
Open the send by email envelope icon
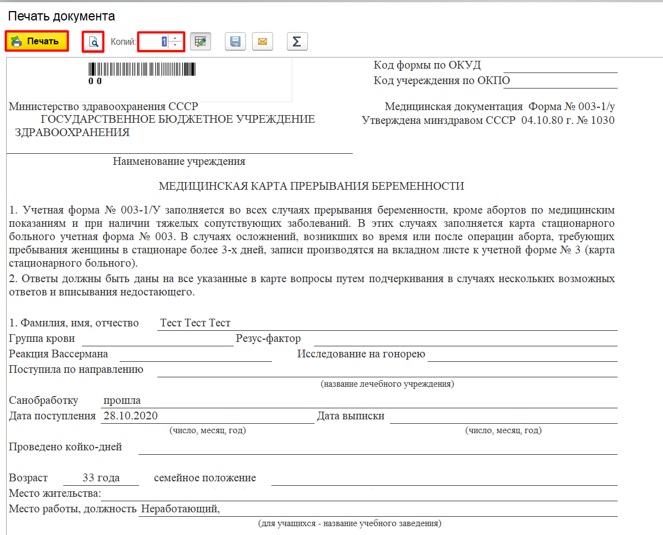coord(262,41)
